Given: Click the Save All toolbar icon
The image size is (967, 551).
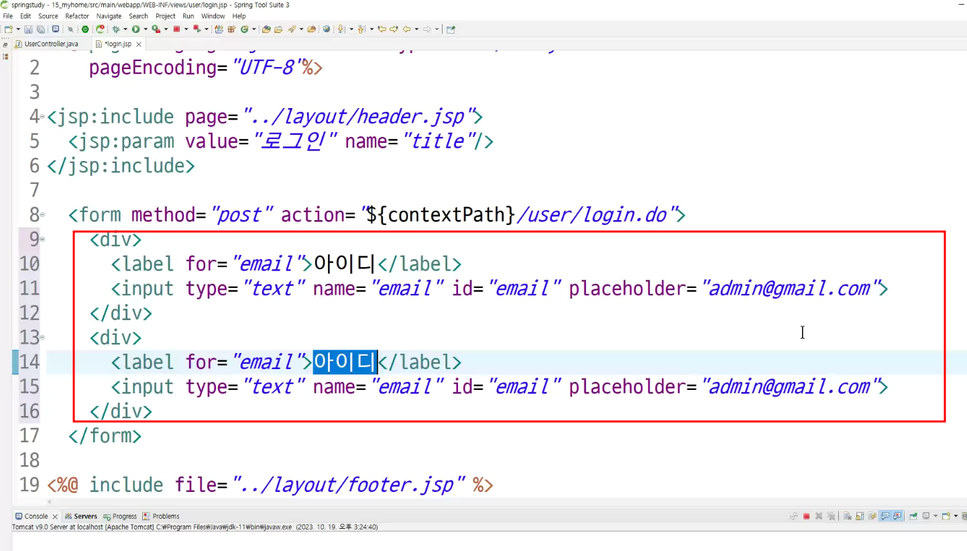Looking at the screenshot, I should pyautogui.click(x=40, y=30).
